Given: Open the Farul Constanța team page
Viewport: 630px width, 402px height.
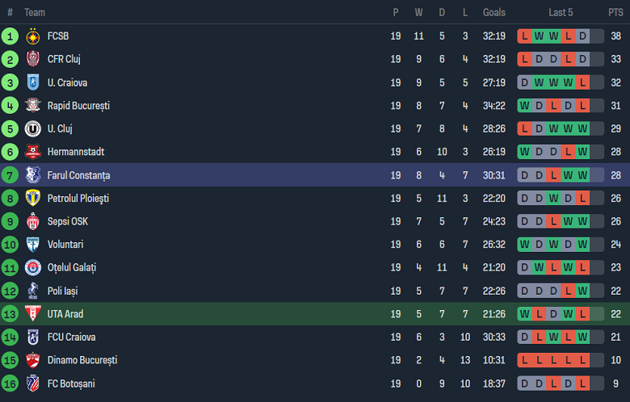Looking at the screenshot, I should pyautogui.click(x=78, y=175).
